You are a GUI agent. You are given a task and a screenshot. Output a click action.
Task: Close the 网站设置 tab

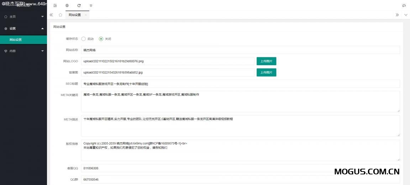[x=86, y=15]
